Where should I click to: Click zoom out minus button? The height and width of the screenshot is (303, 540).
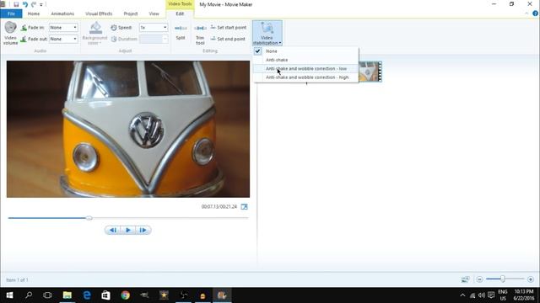pyautogui.click(x=479, y=279)
